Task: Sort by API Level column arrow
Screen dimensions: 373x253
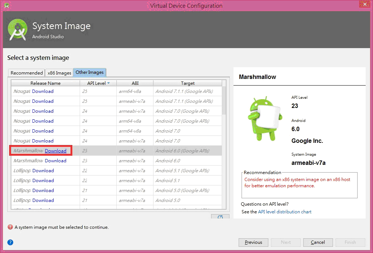Action: point(108,83)
